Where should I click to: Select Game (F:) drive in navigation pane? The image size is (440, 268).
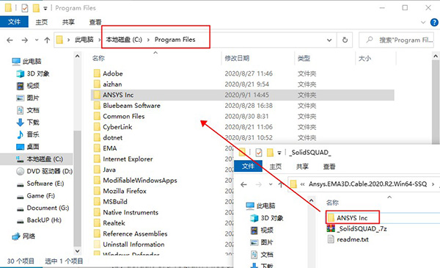(x=36, y=195)
